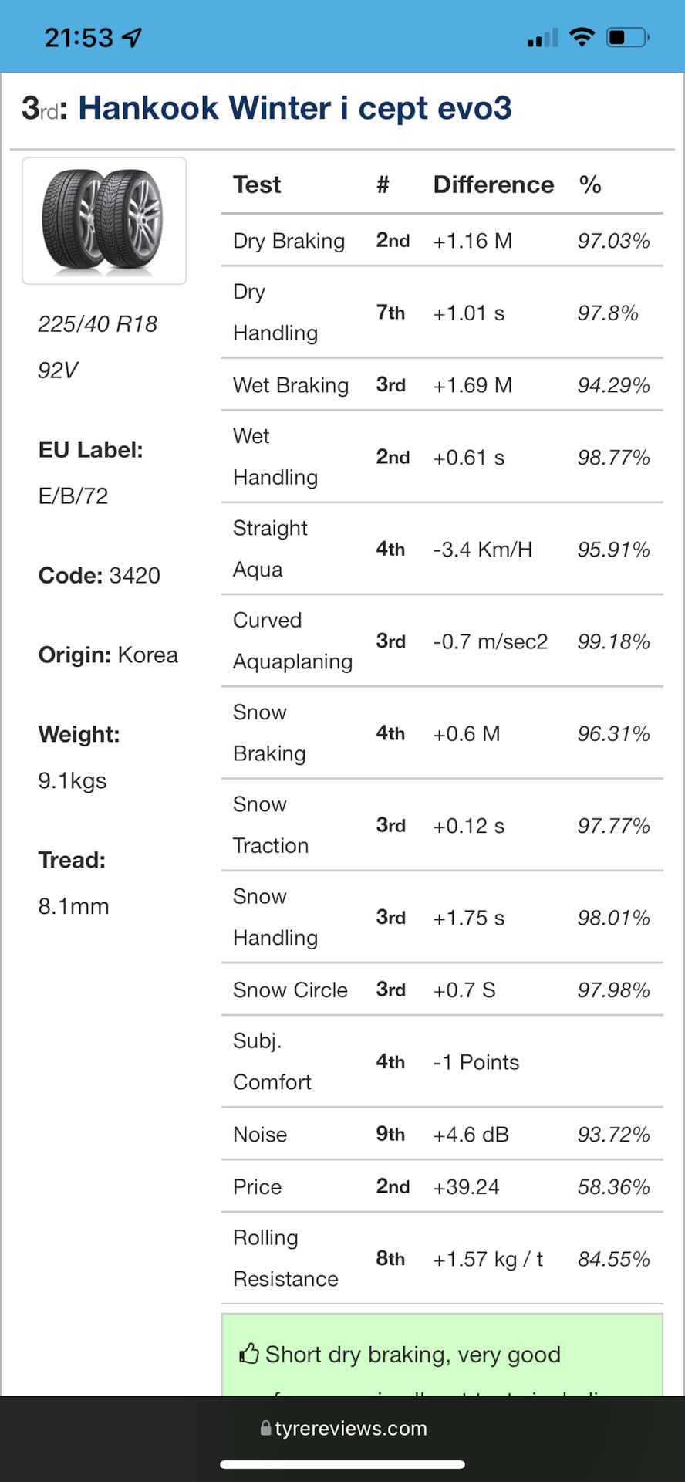This screenshot has width=685, height=1482.
Task: Tap the padlock icon beside tyrereviews.com
Action: [266, 1429]
